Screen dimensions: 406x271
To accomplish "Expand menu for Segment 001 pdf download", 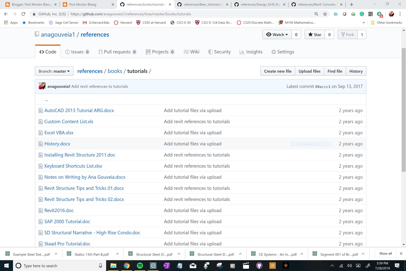I will pos(363,254).
